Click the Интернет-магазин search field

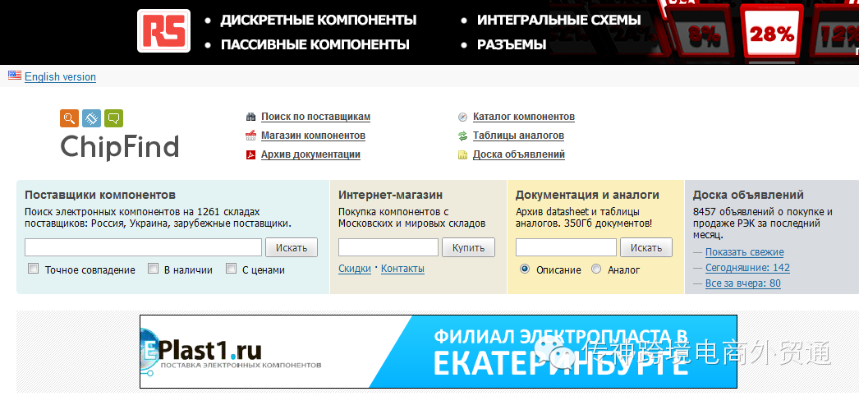point(388,247)
